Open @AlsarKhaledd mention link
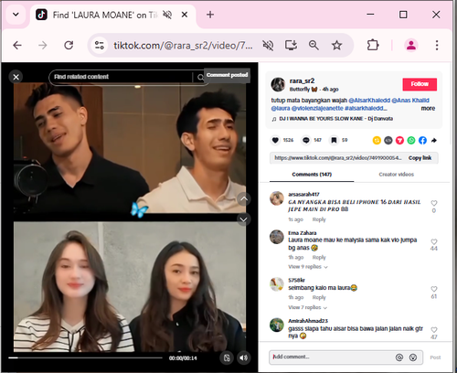Image resolution: width=457 pixels, height=373 pixels. [x=369, y=101]
